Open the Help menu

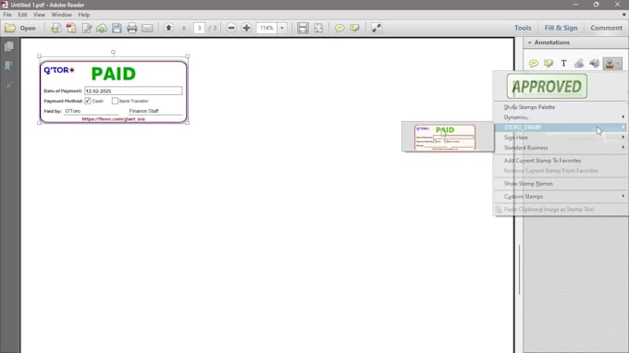point(84,15)
